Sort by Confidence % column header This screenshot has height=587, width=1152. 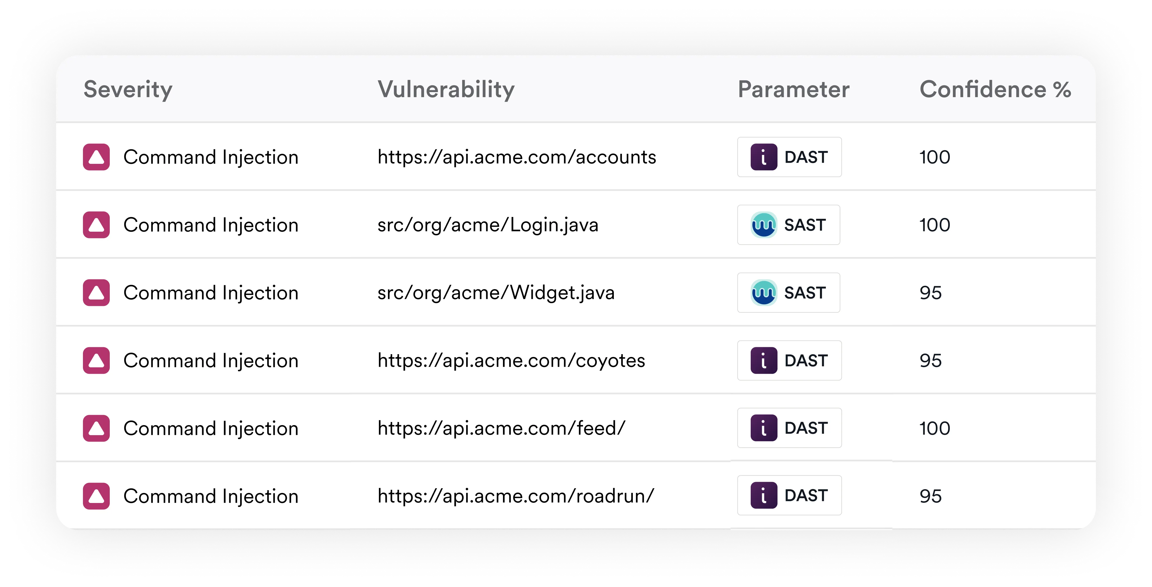pyautogui.click(x=995, y=89)
